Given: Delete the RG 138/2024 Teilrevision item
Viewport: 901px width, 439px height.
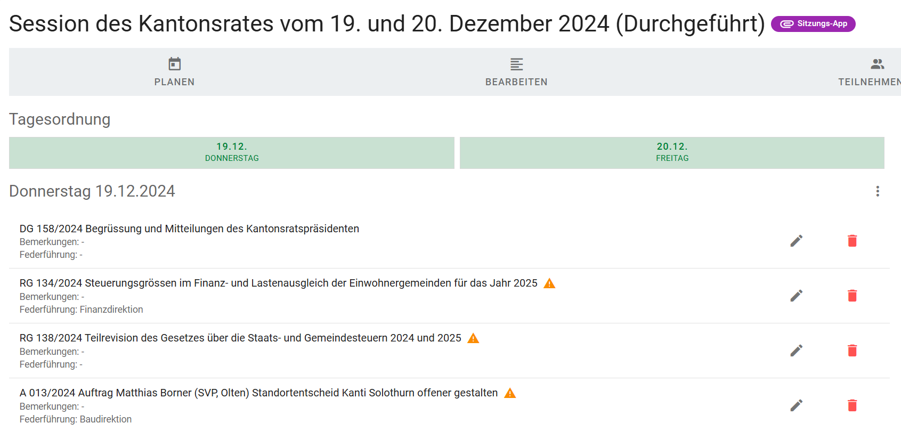Looking at the screenshot, I should click(x=852, y=351).
